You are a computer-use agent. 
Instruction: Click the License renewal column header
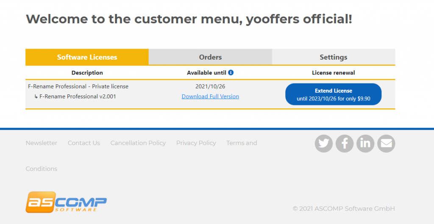(334, 73)
